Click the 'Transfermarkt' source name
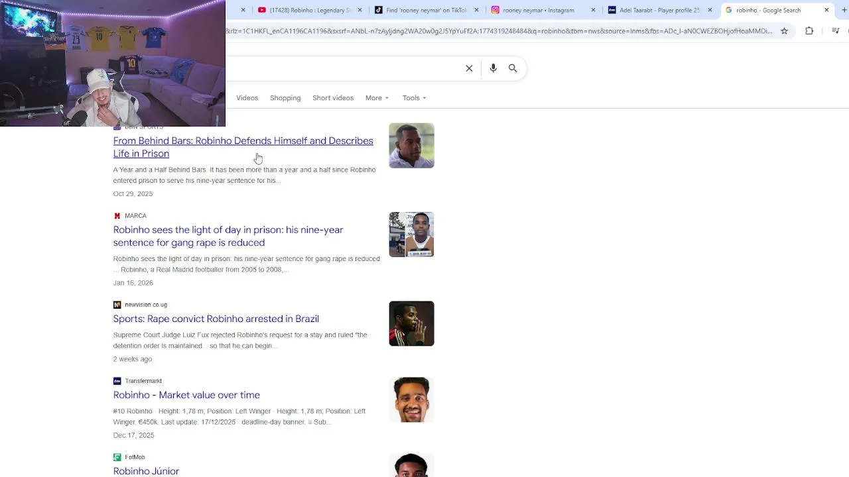849x477 pixels. tap(143, 381)
